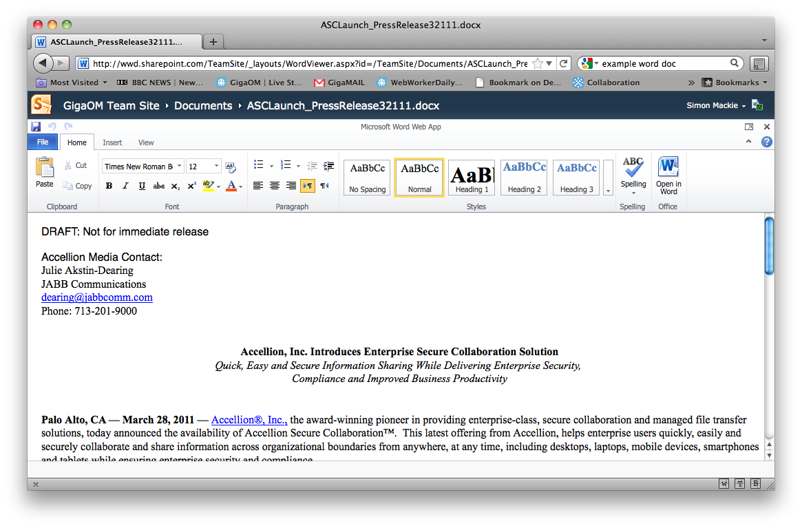802x528 pixels.
Task: Open the font color dropdown arrow
Action: (x=240, y=187)
